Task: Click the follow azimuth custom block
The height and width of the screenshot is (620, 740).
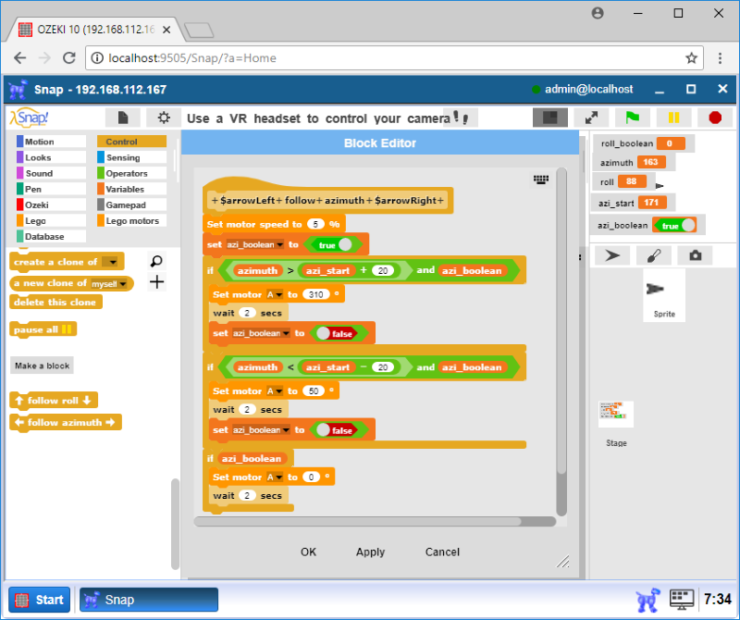Action: click(65, 422)
